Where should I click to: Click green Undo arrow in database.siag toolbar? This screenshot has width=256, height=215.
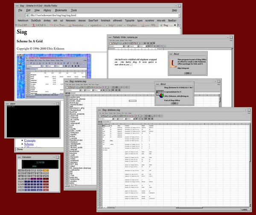(125, 116)
